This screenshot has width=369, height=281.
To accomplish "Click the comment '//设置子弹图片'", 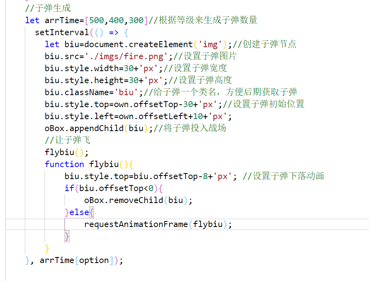I will click(205, 56).
